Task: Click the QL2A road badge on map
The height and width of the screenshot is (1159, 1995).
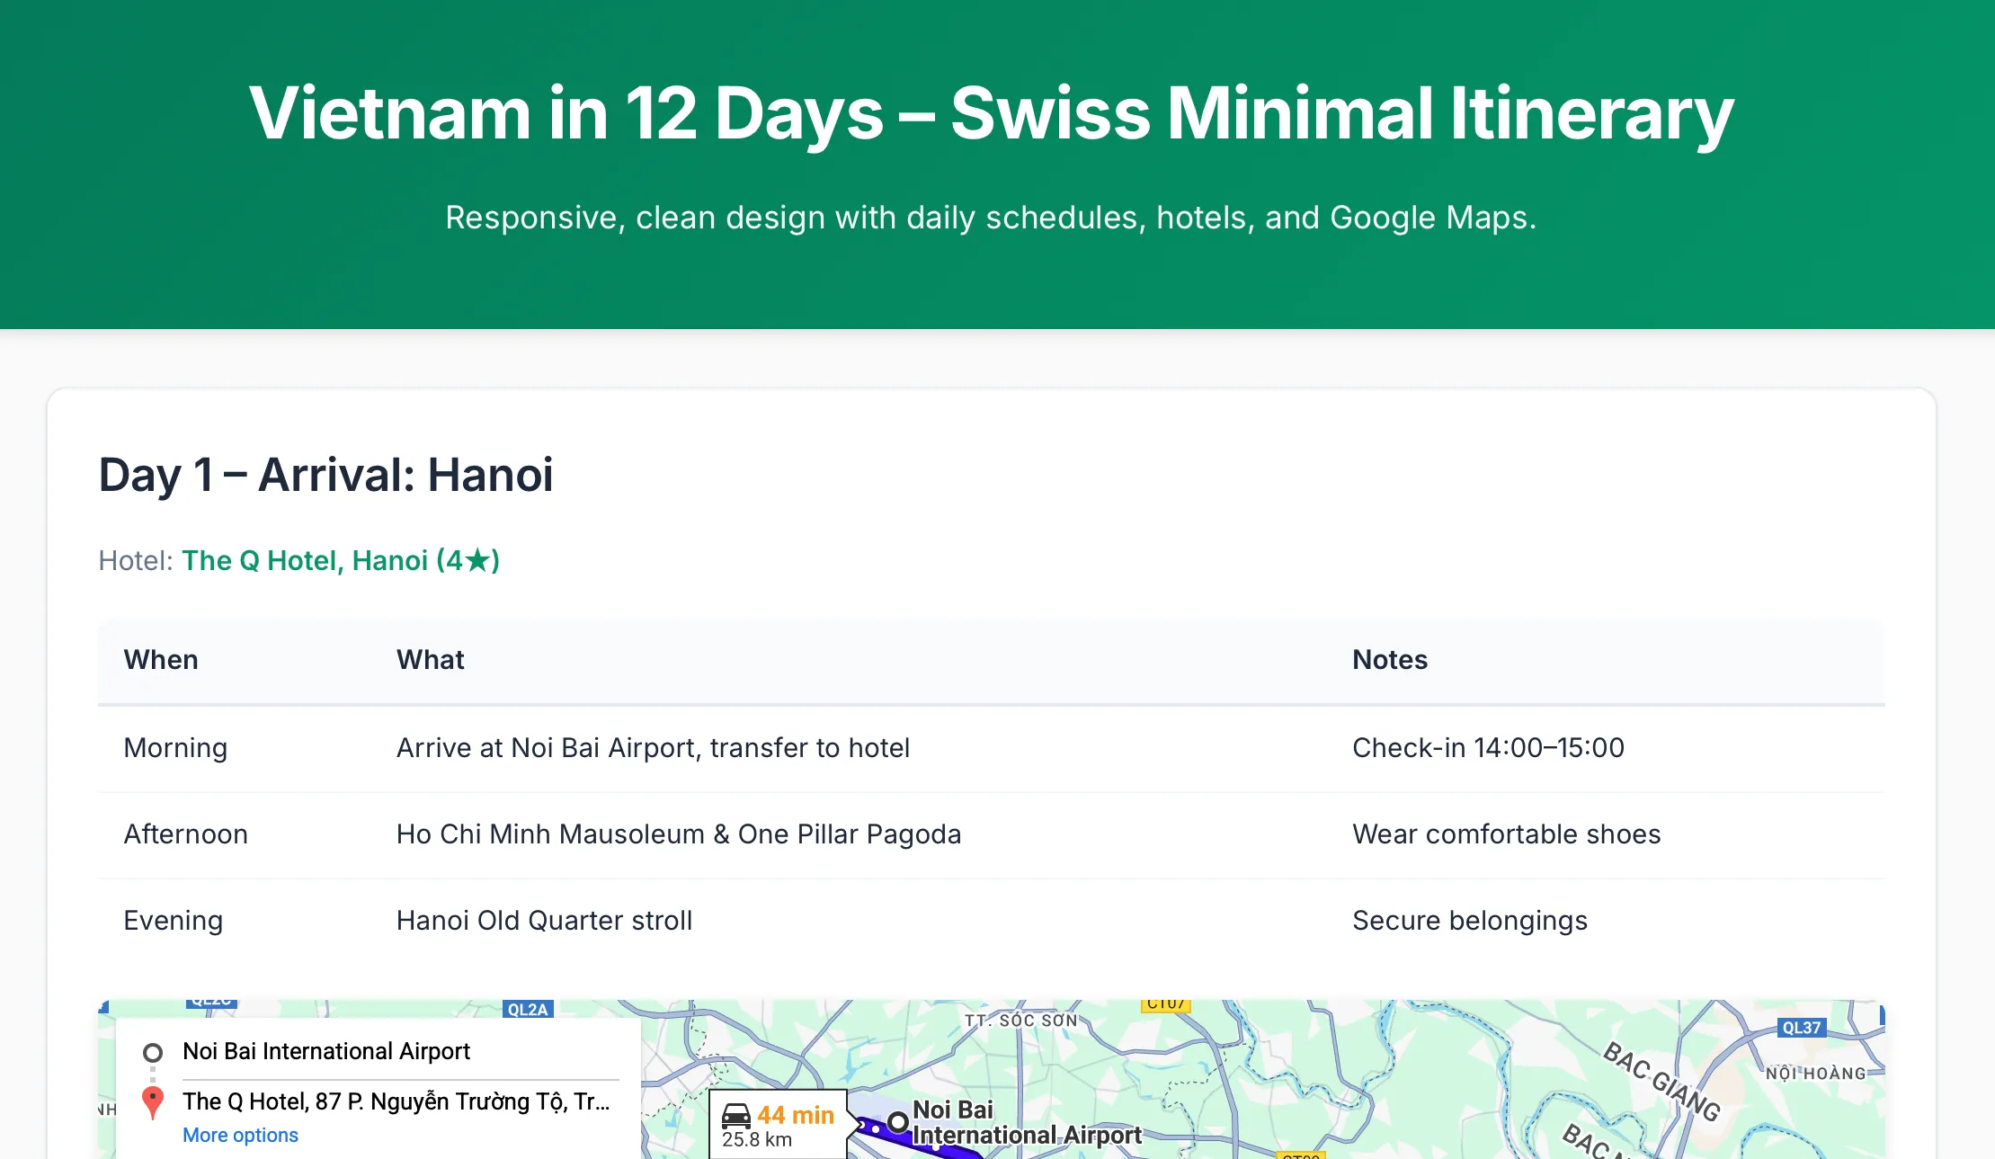Action: (x=528, y=1009)
